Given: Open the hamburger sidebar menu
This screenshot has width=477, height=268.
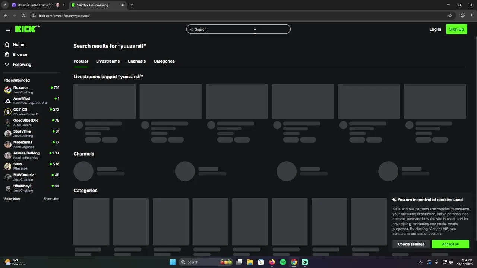Looking at the screenshot, I should coord(8,29).
